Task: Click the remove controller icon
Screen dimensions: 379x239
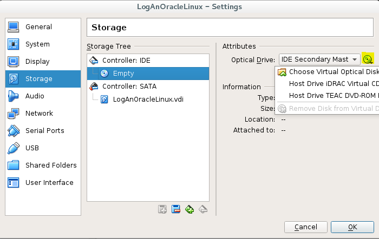Action: 176,209
